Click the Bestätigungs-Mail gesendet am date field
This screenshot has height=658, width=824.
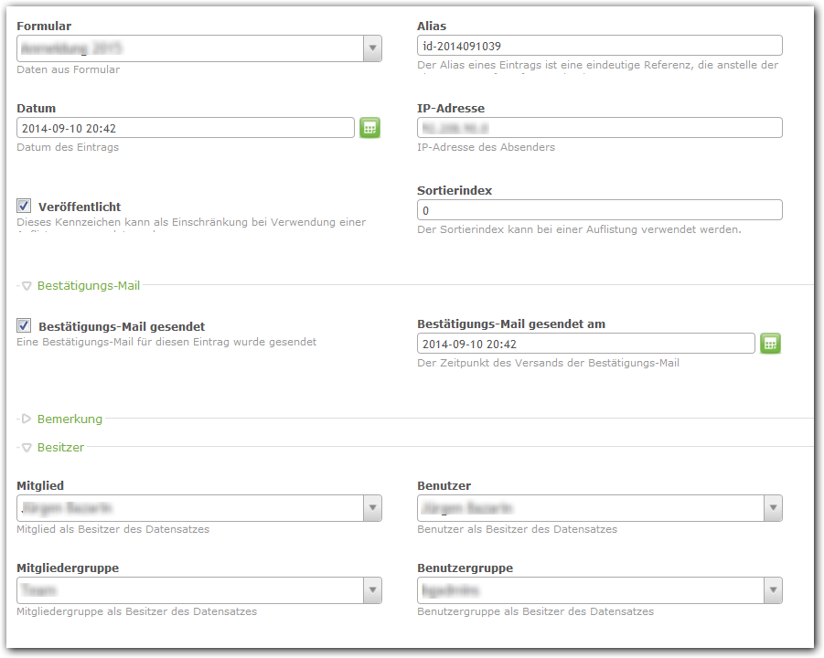tap(585, 344)
